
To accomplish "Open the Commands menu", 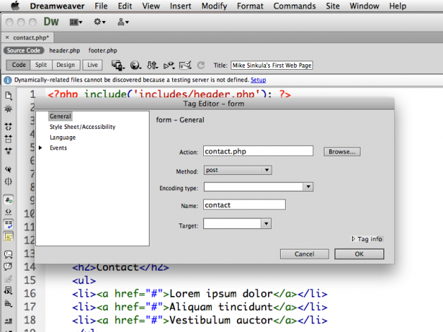I will (294, 6).
